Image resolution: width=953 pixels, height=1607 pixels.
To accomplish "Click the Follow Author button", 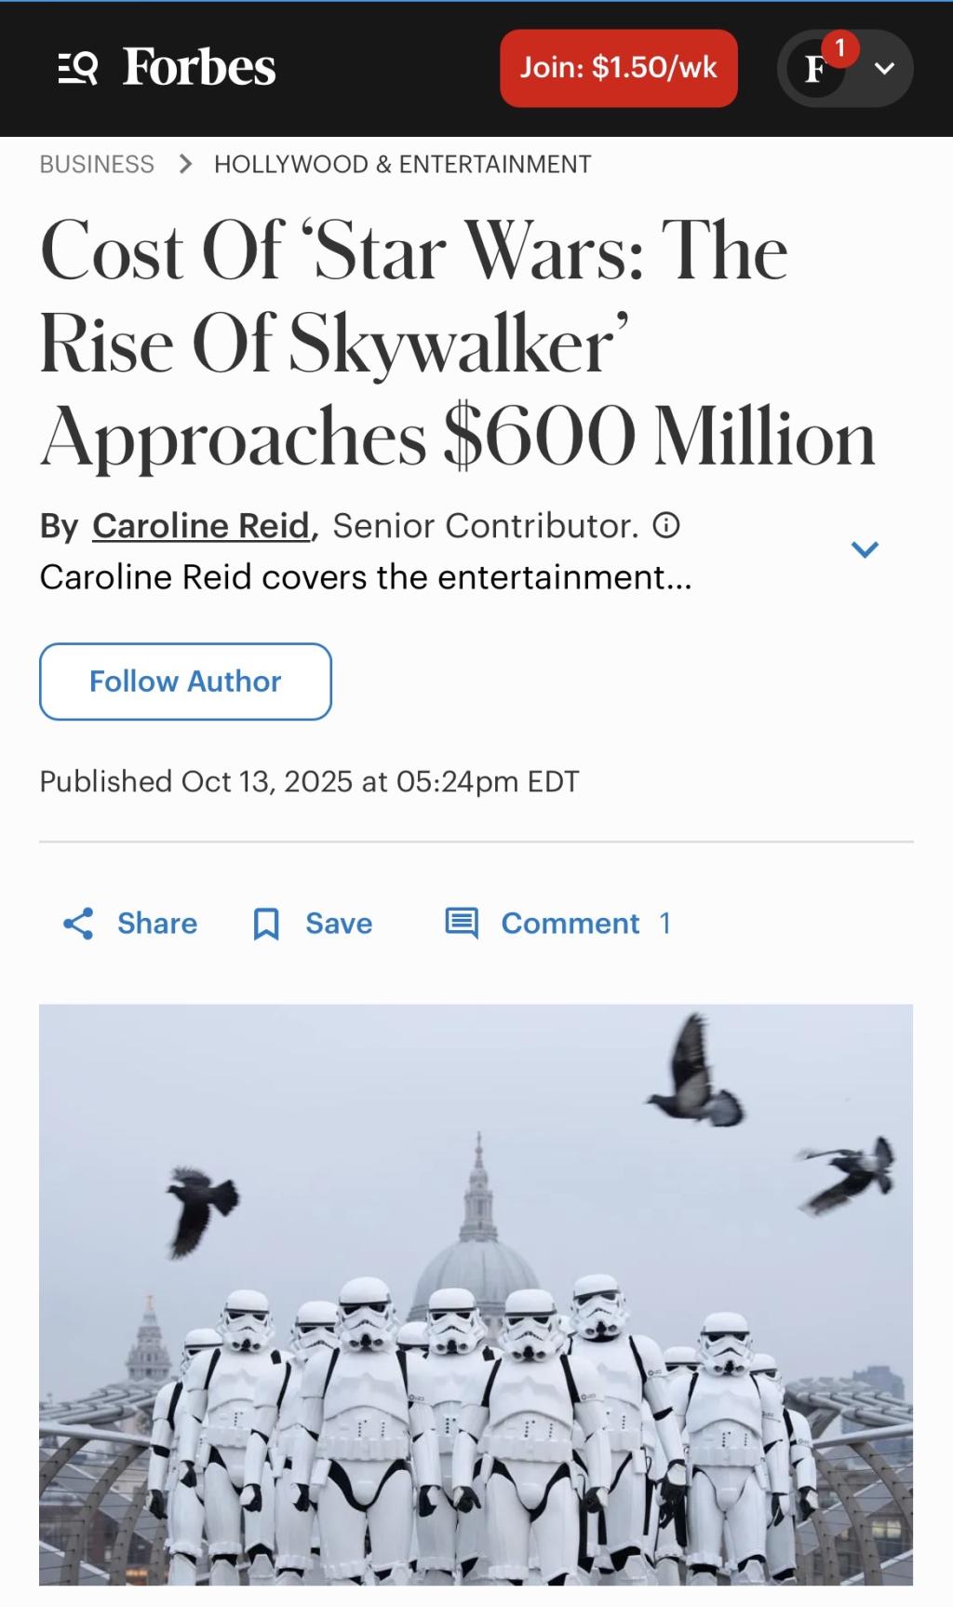I will 185,682.
